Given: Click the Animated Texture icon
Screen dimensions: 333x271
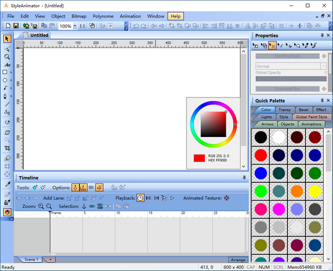Looking at the screenshot, I should 226,198.
